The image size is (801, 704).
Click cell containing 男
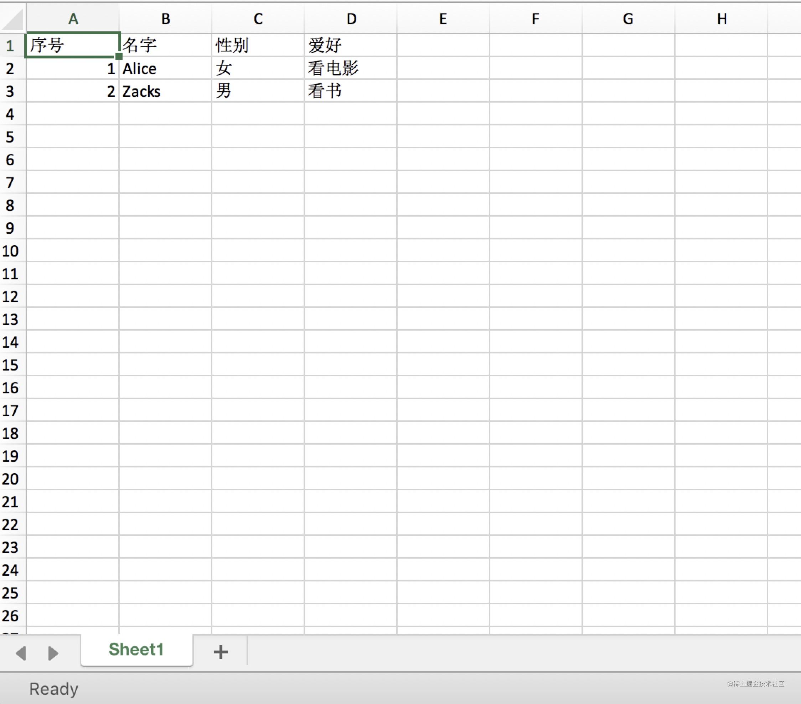(258, 91)
